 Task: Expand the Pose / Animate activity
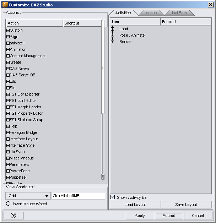[113, 36]
